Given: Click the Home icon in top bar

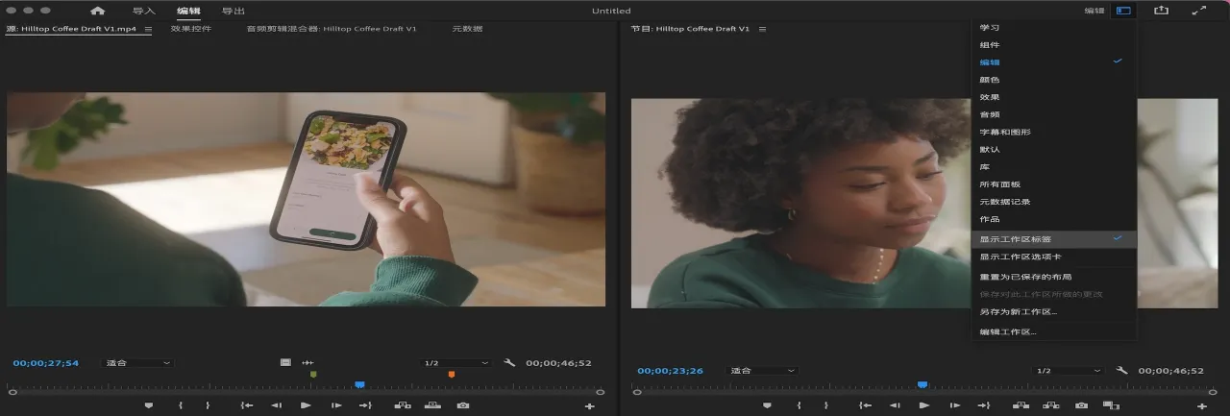Looking at the screenshot, I should point(97,11).
